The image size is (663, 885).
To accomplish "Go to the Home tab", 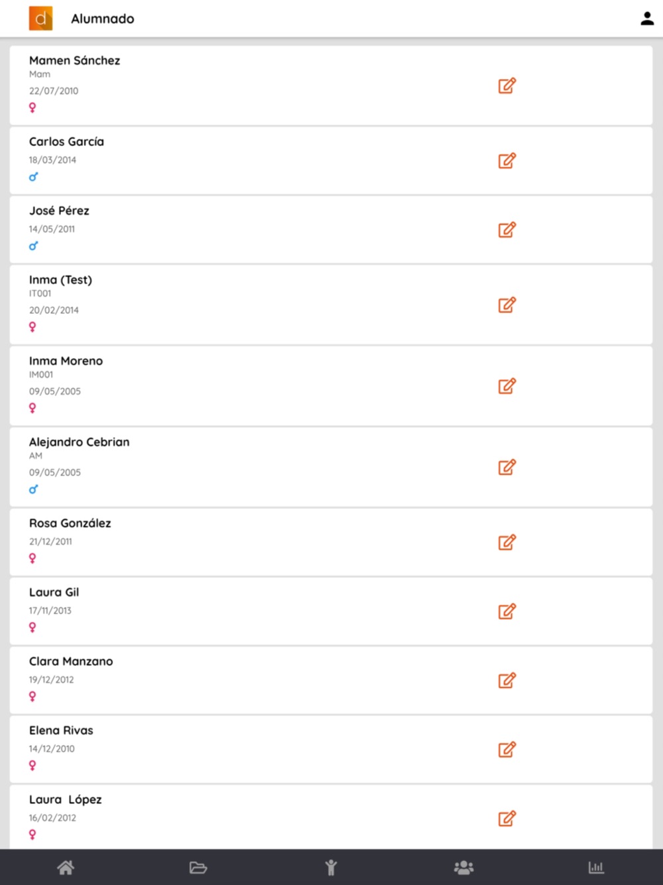I will pos(66,867).
